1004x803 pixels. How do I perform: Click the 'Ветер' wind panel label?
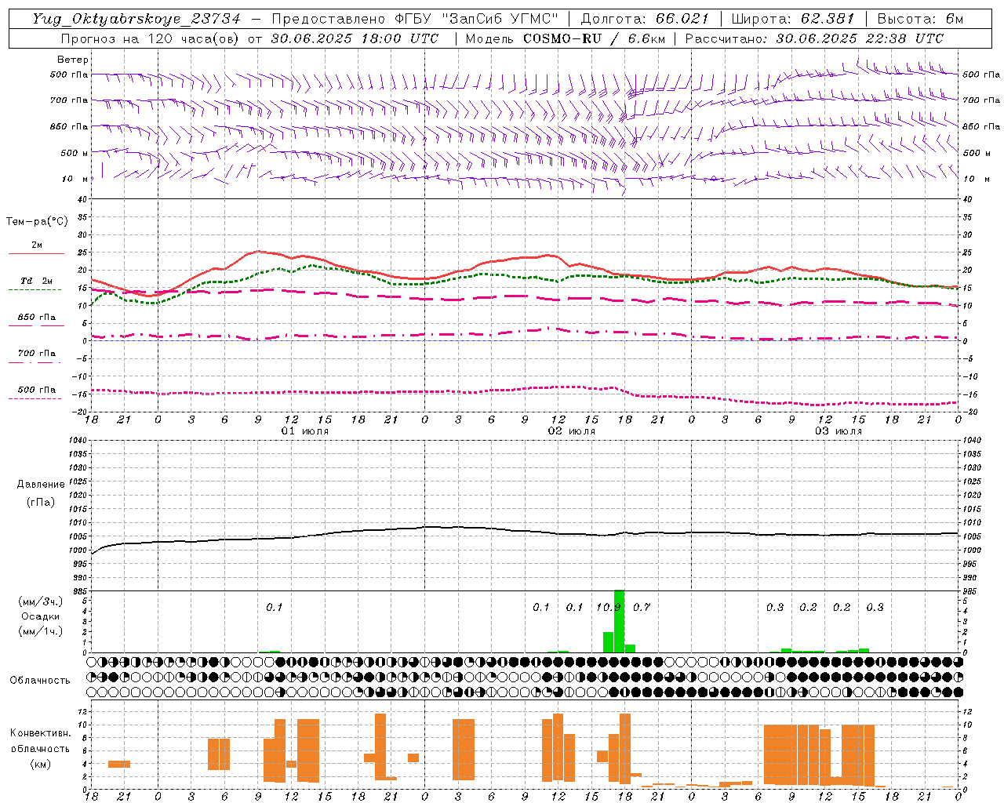(x=73, y=60)
